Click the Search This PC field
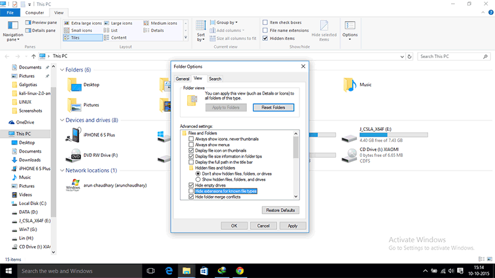495x278 pixels. (x=452, y=56)
